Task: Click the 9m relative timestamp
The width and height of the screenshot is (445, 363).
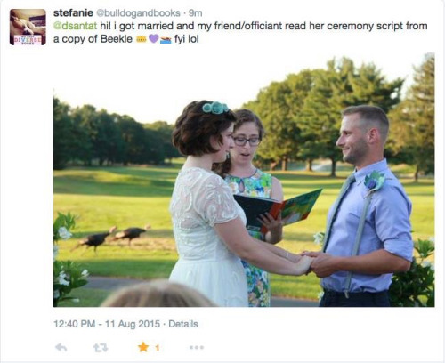Action: tap(196, 13)
